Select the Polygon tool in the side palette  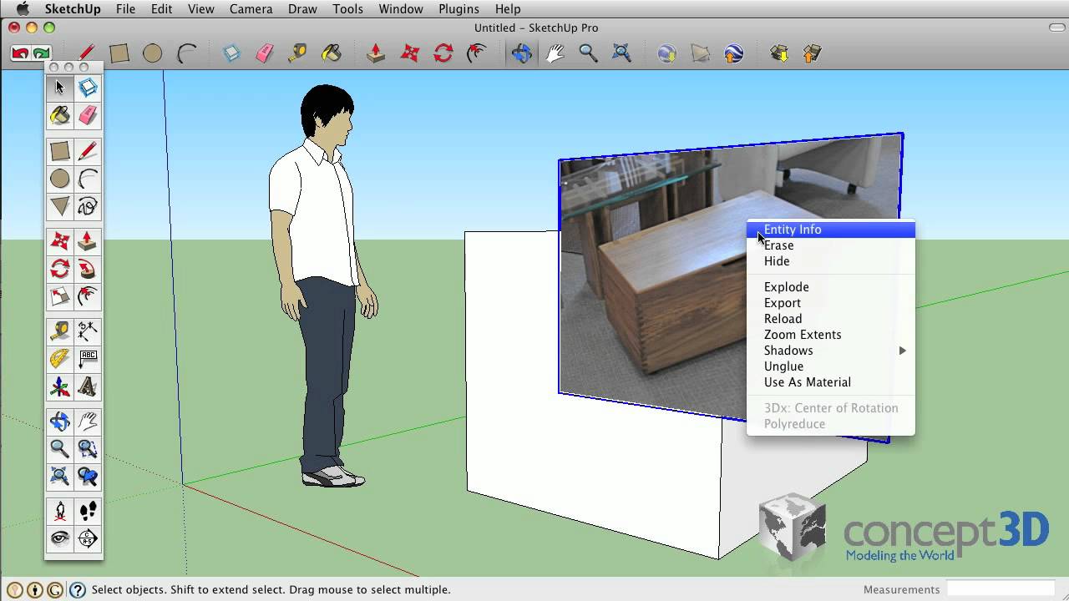[x=60, y=205]
